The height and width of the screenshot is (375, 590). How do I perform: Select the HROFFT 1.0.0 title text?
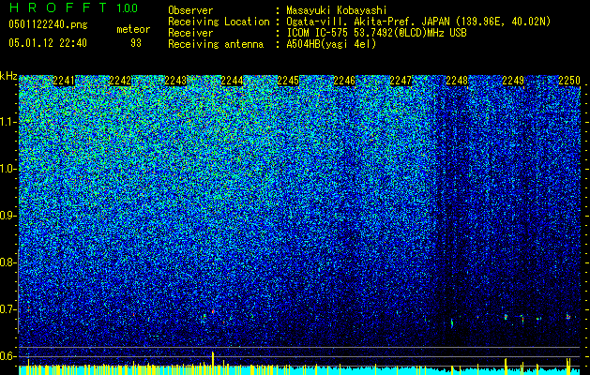pyautogui.click(x=73, y=7)
